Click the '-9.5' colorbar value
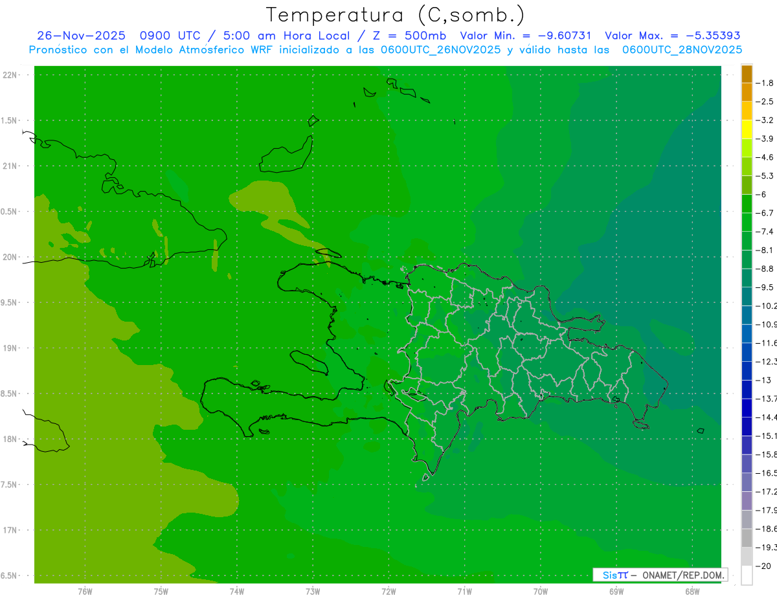This screenshot has height=600, width=777. coord(766,287)
